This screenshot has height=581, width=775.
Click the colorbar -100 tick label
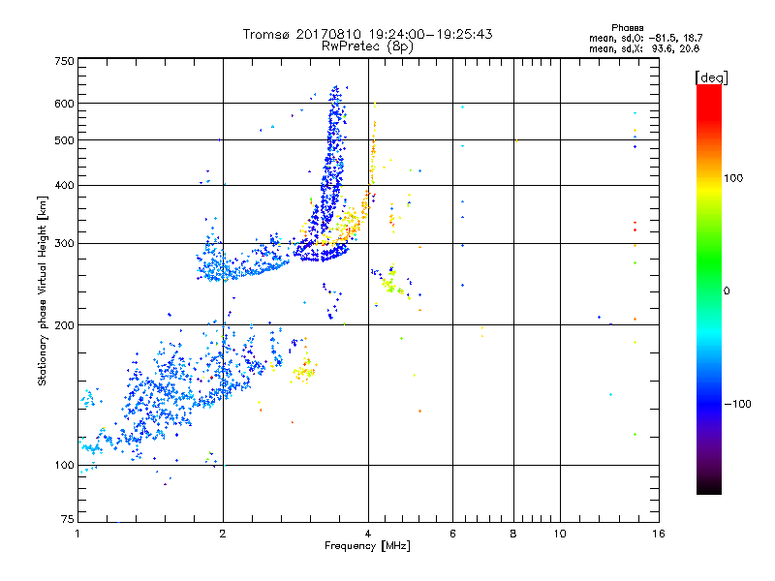point(738,404)
